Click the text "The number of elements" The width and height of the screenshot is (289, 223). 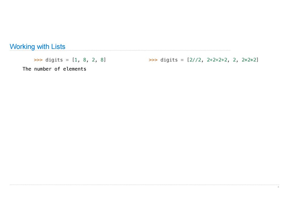click(x=54, y=69)
